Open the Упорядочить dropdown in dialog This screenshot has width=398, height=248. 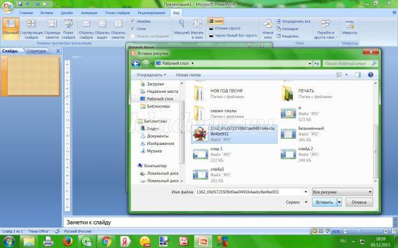click(x=151, y=75)
